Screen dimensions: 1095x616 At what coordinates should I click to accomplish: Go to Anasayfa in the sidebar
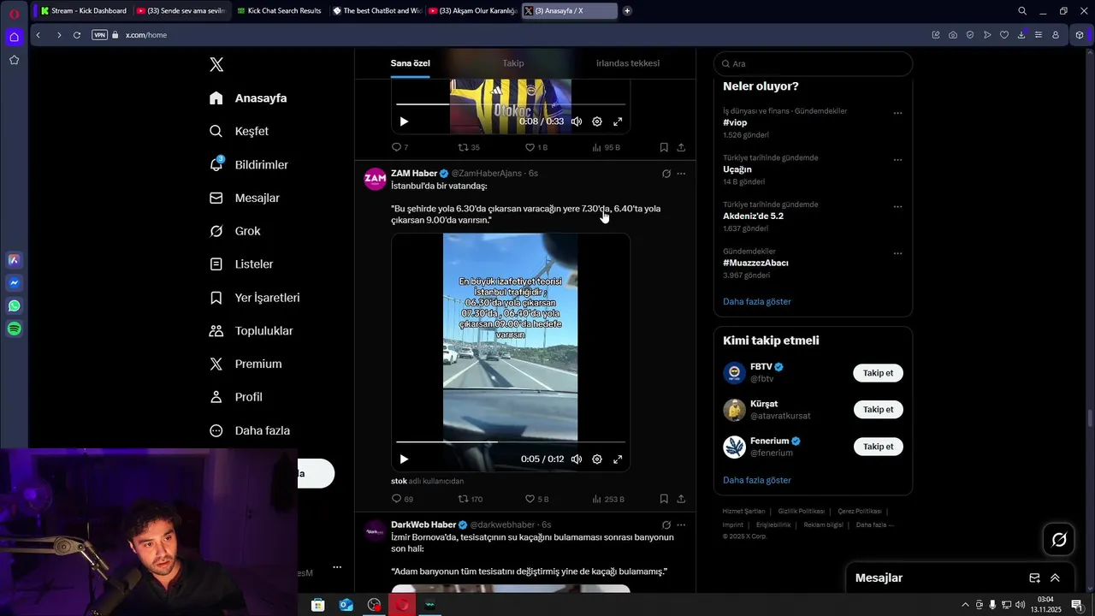coord(248,98)
